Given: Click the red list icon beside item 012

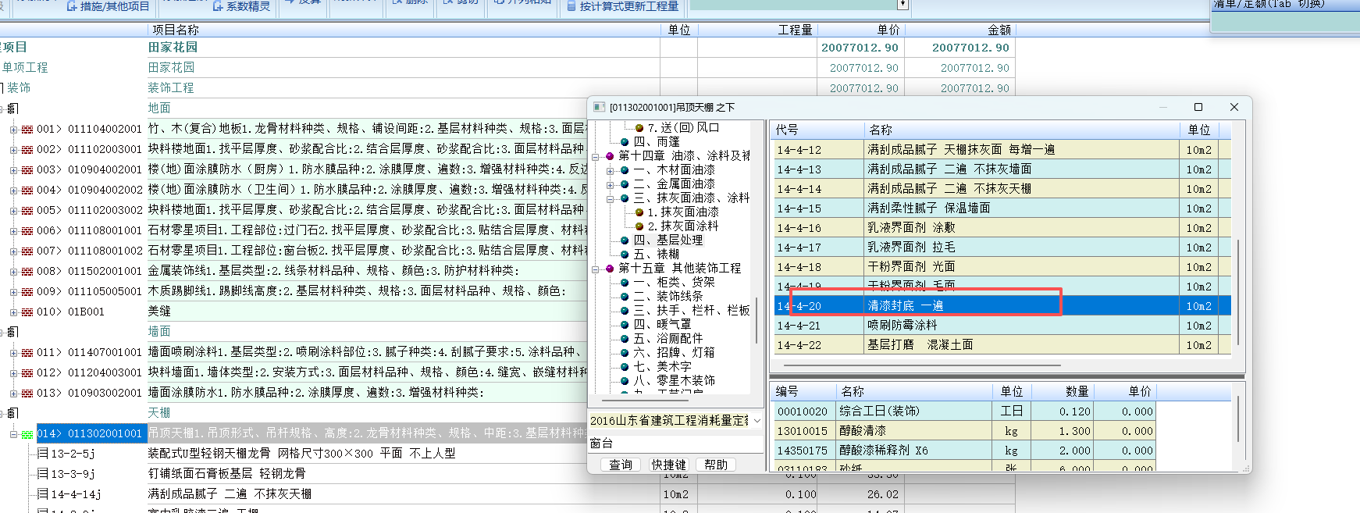Looking at the screenshot, I should [27, 373].
